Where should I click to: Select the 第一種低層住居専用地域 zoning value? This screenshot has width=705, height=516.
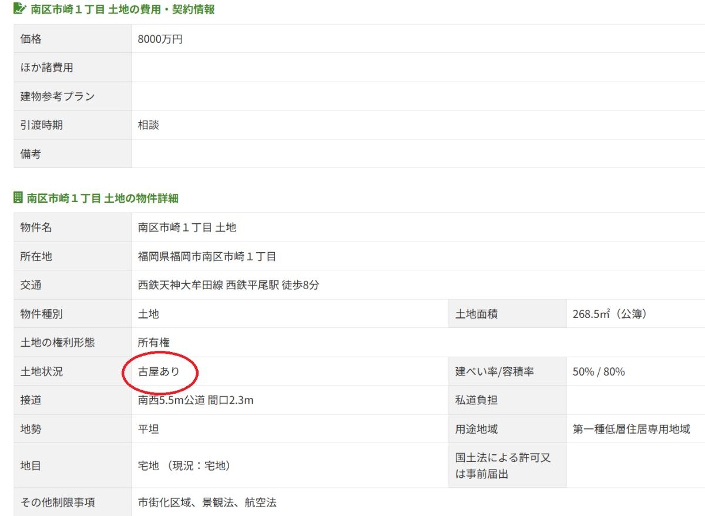(x=631, y=430)
